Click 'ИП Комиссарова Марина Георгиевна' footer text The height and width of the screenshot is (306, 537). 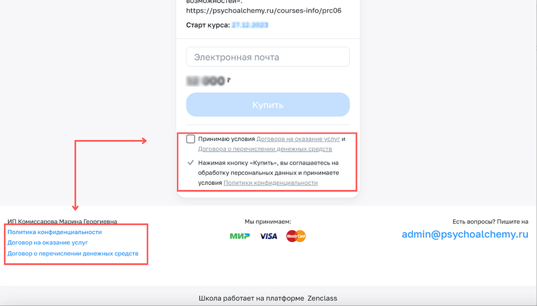click(x=62, y=221)
